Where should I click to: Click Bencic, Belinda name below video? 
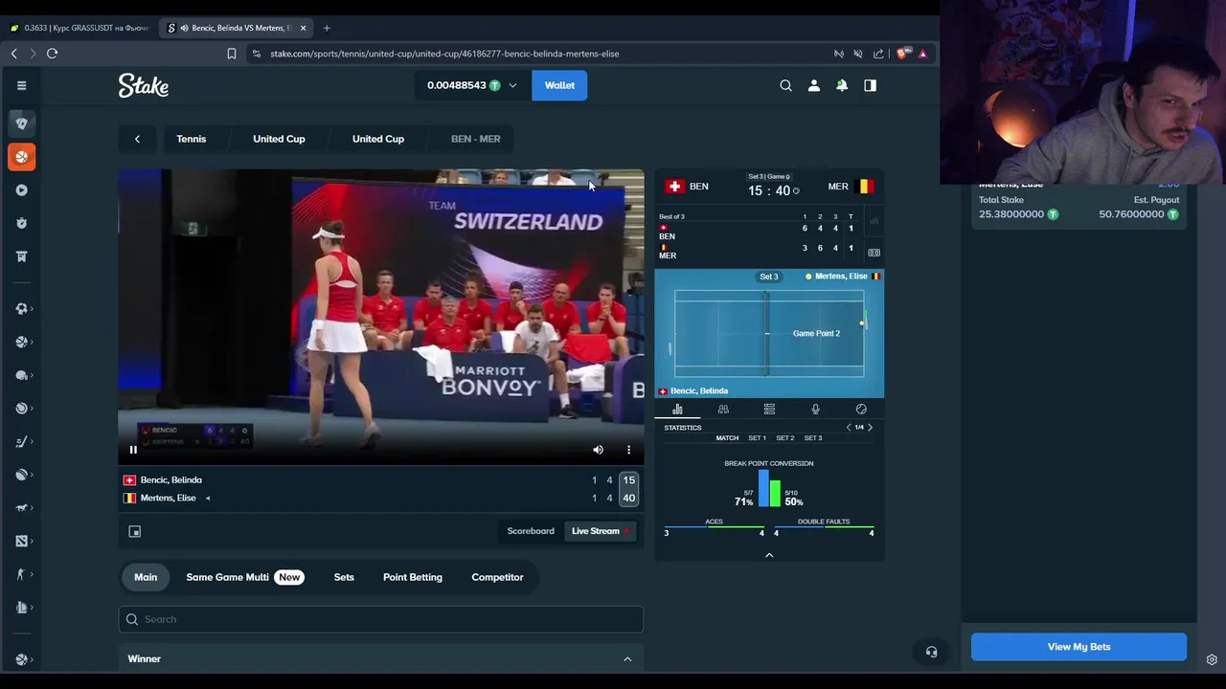(x=171, y=480)
